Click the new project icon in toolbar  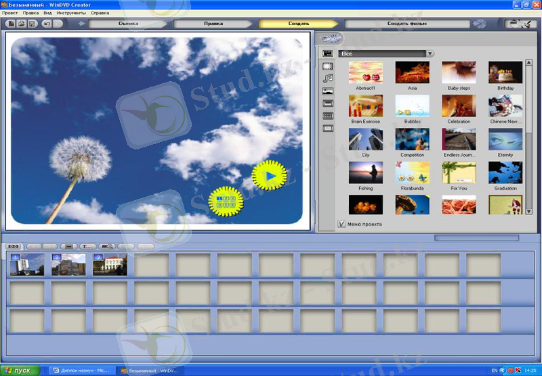tap(12, 24)
